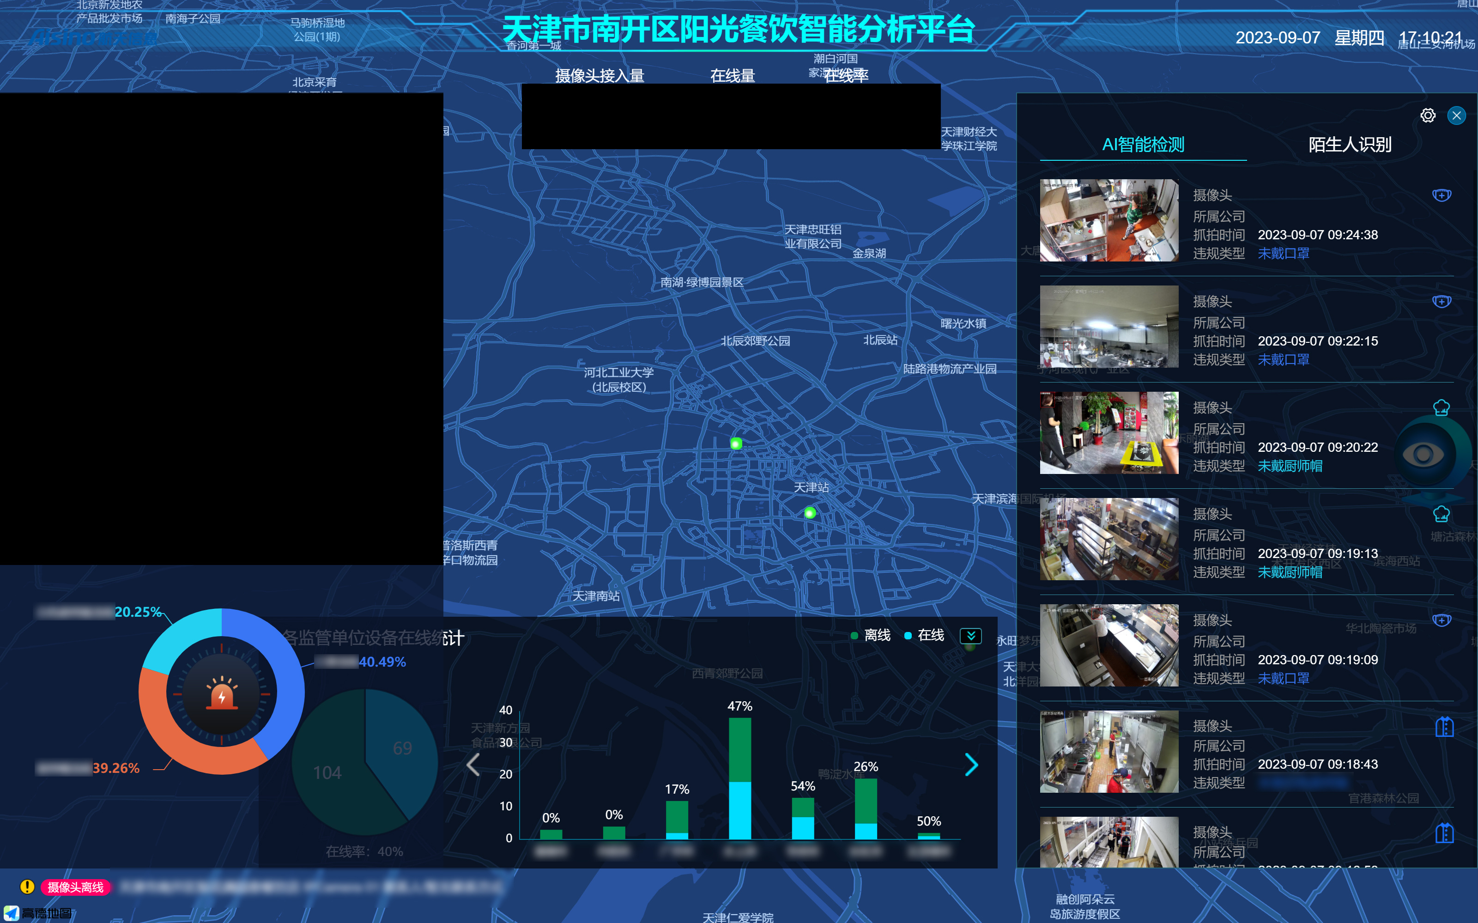This screenshot has width=1478, height=923.
Task: Click uniform icon for 09:18:43 capture
Action: 1444,726
